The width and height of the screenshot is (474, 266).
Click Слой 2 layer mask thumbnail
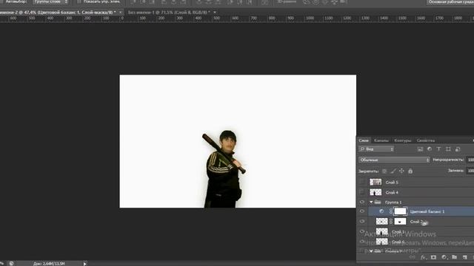point(400,222)
